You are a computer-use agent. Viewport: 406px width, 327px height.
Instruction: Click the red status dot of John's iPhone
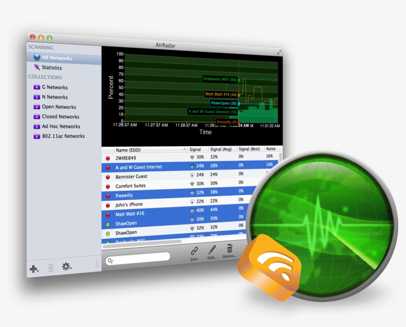(x=108, y=206)
